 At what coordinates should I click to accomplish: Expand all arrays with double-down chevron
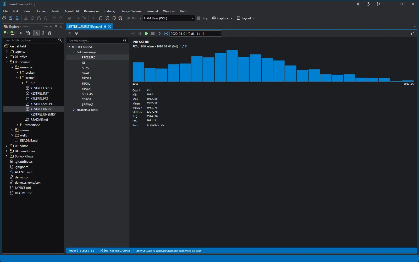(76, 34)
